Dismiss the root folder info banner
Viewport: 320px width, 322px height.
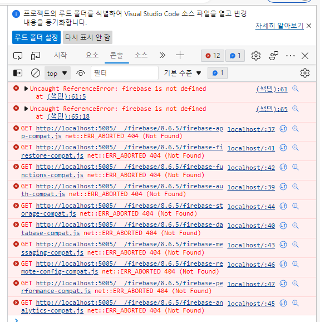[309, 26]
